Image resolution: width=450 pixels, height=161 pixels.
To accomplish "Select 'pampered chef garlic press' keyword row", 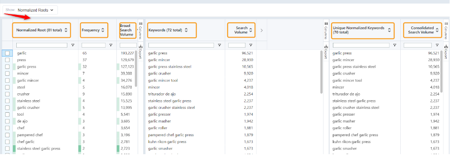I will (171, 135).
